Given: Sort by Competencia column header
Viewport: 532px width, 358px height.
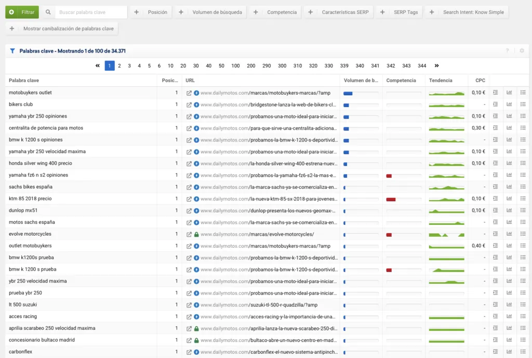Looking at the screenshot, I should click(401, 81).
